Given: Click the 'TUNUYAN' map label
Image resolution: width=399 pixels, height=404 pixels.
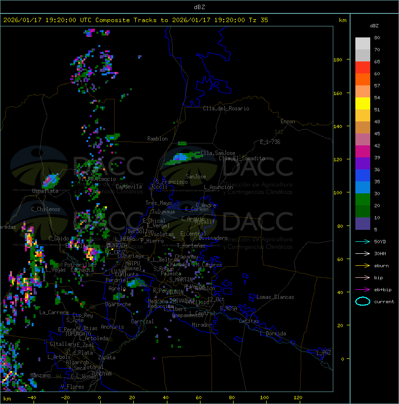Looking at the screenshot, I should [102, 374].
